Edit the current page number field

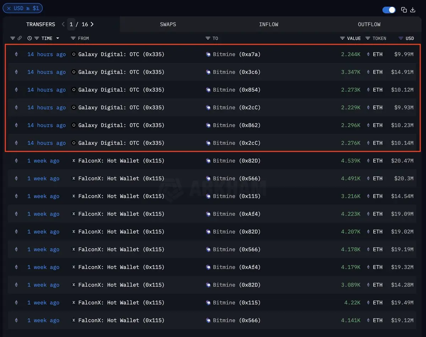click(x=71, y=24)
